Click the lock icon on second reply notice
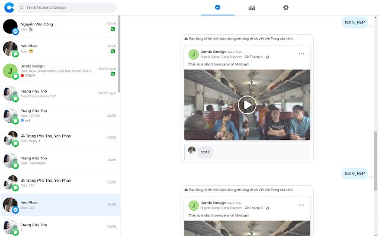Viewport: 379px width, 236px height. [x=186, y=190]
